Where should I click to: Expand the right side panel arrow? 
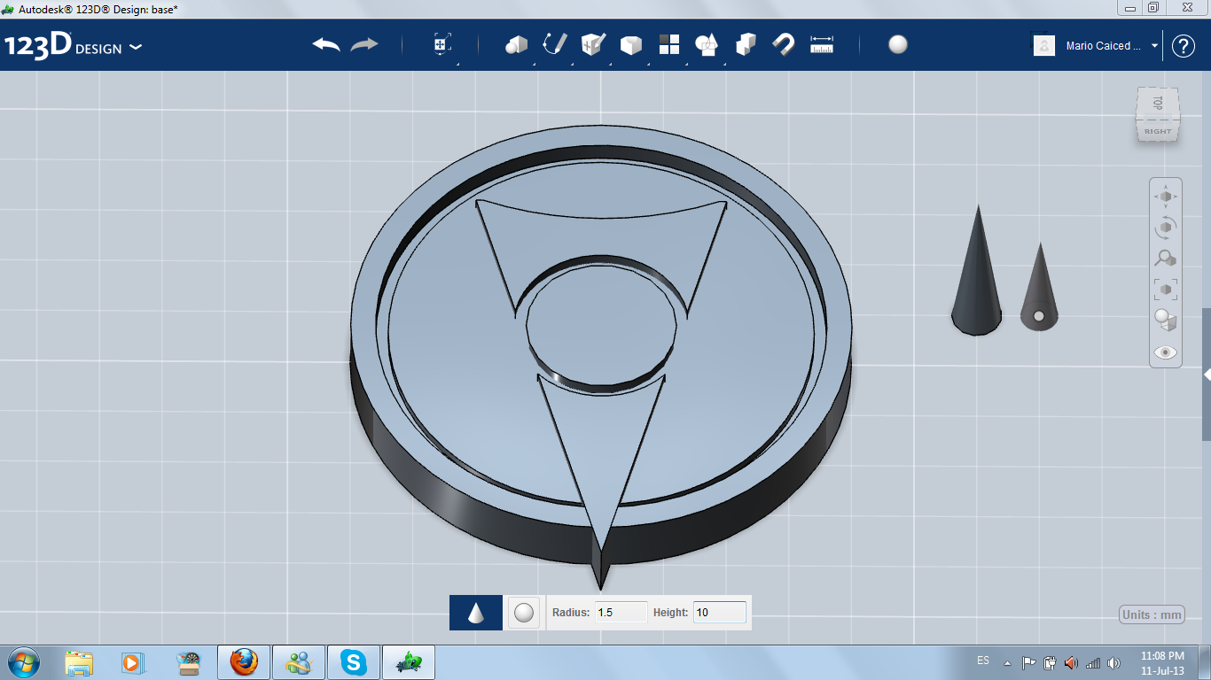point(1207,375)
